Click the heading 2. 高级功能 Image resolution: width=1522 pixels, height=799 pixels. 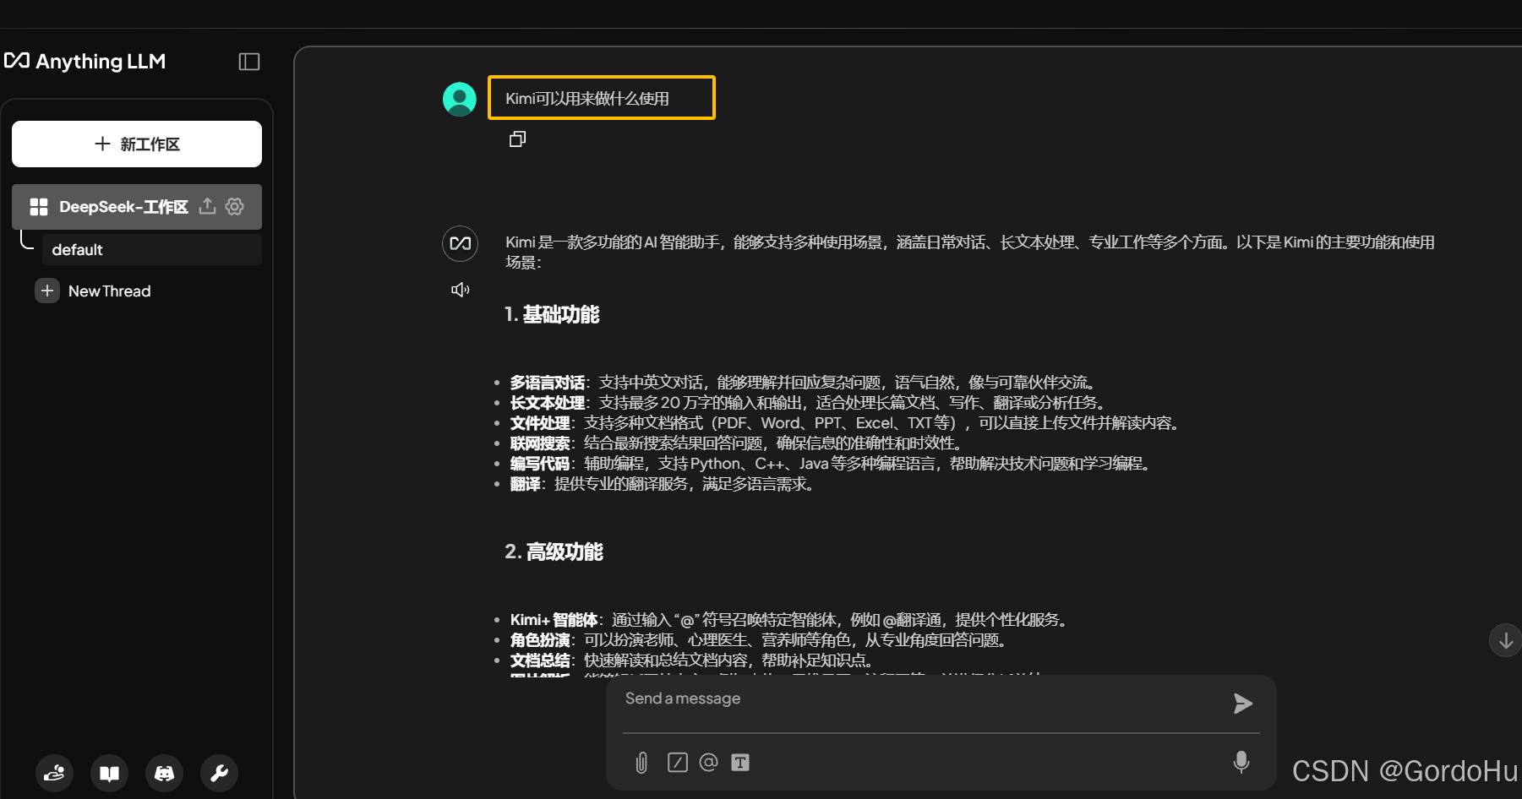[554, 552]
